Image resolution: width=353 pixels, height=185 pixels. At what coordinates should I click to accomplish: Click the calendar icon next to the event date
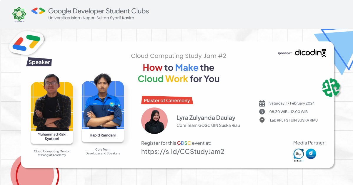tap(261, 103)
